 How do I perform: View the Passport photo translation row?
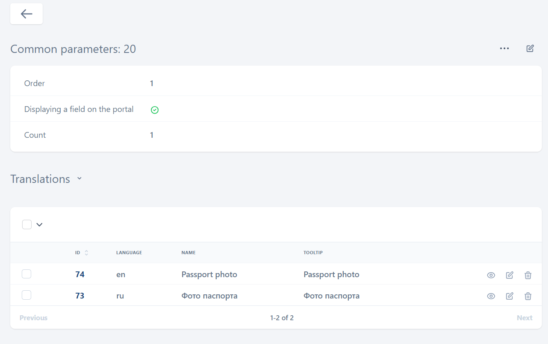[491, 275]
